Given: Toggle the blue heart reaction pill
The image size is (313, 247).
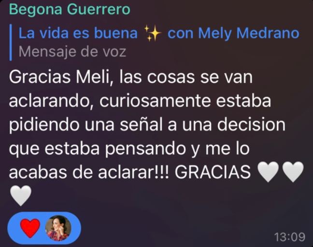Looking at the screenshot, I should [44, 228].
